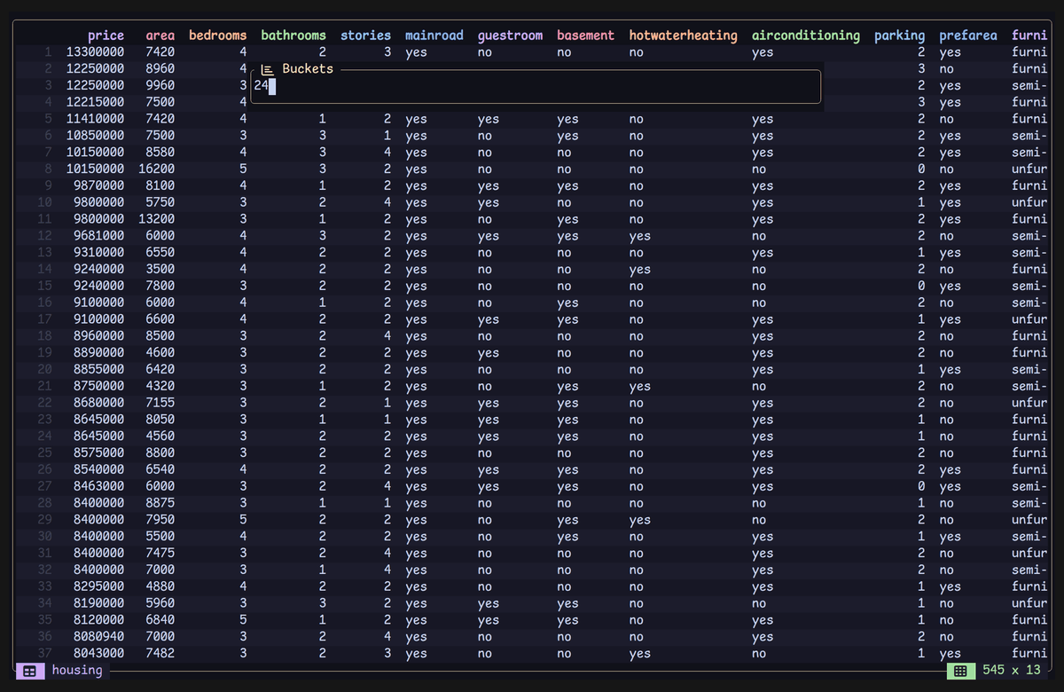
Task: Select the bedrooms column header
Action: pyautogui.click(x=218, y=35)
